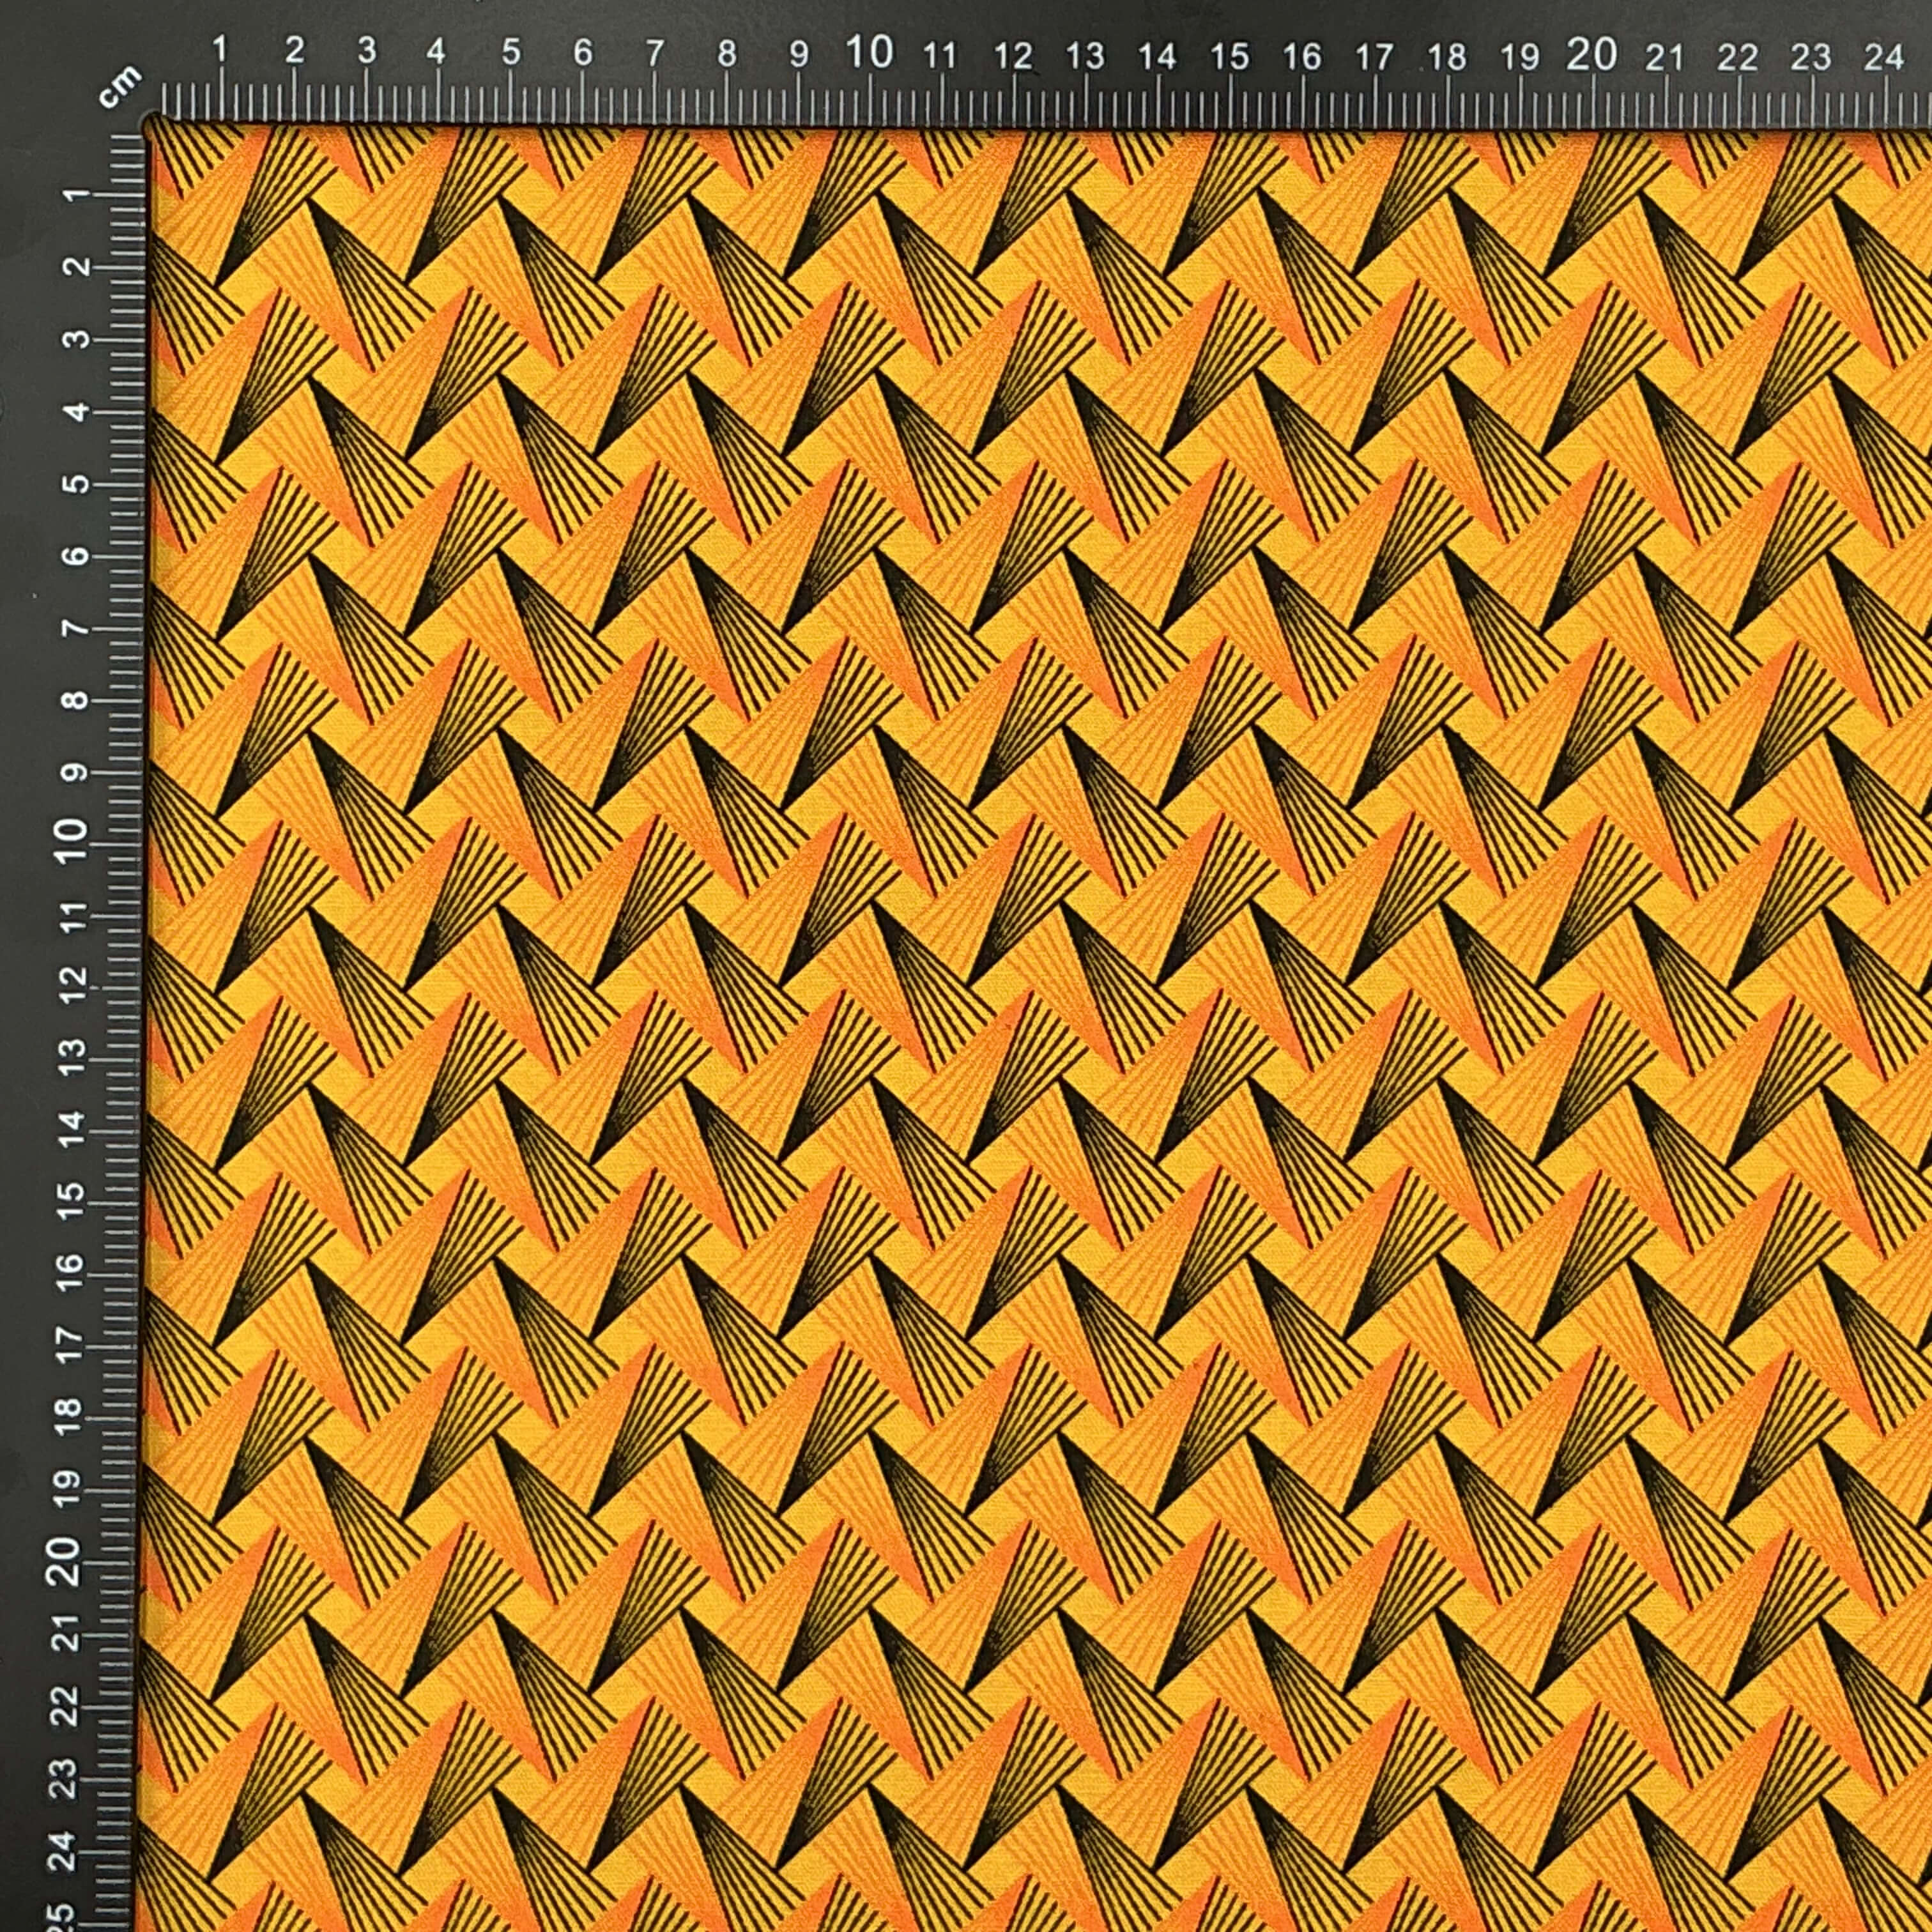Click the number 1 on the top ruler
The height and width of the screenshot is (1932, 1932).
[221, 49]
